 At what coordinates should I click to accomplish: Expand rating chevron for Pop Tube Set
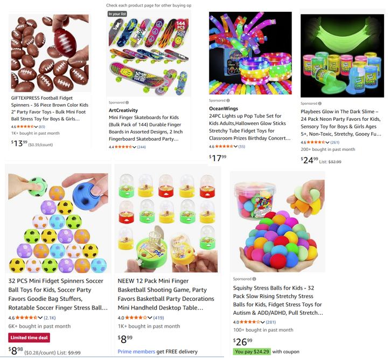point(235,147)
